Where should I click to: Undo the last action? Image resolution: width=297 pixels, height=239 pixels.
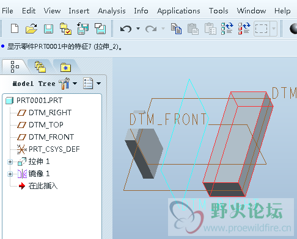[x=126, y=29]
